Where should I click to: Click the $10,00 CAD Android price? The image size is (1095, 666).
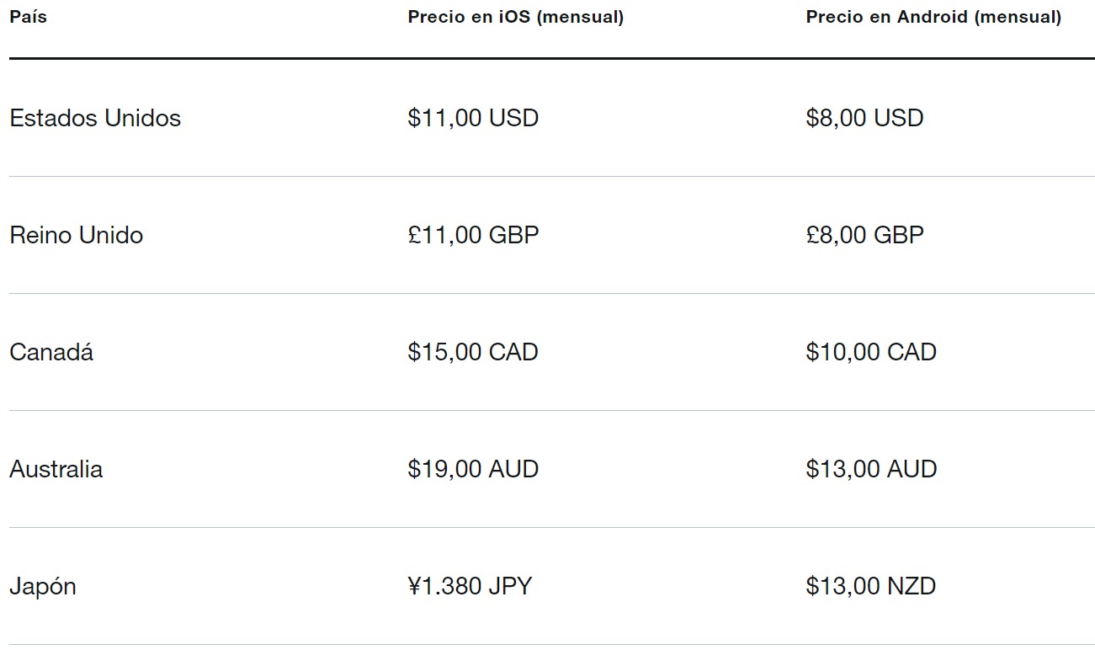(x=871, y=352)
